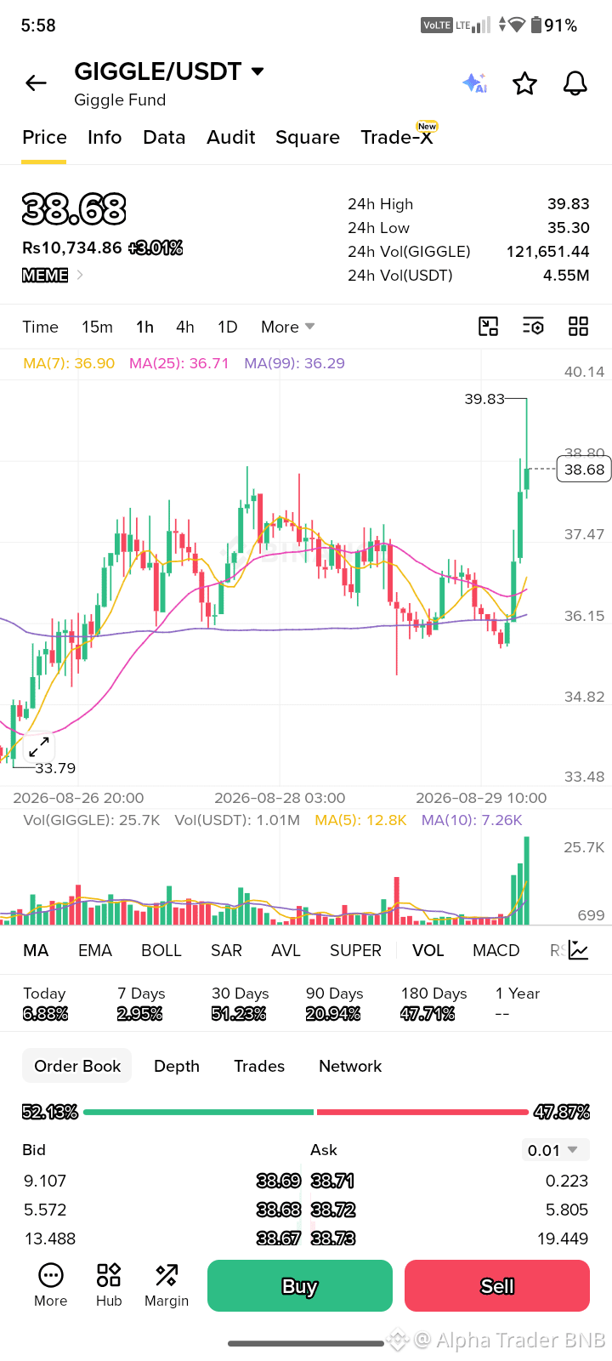Open chart settings icon

(x=533, y=327)
